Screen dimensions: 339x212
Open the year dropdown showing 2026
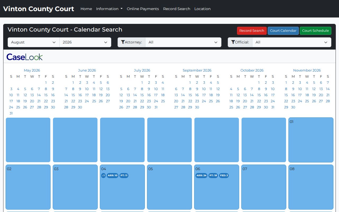[85, 42]
